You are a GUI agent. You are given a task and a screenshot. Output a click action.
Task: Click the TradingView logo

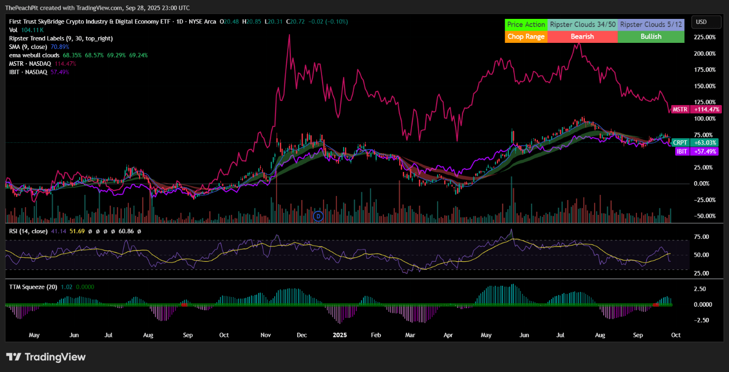[45, 357]
